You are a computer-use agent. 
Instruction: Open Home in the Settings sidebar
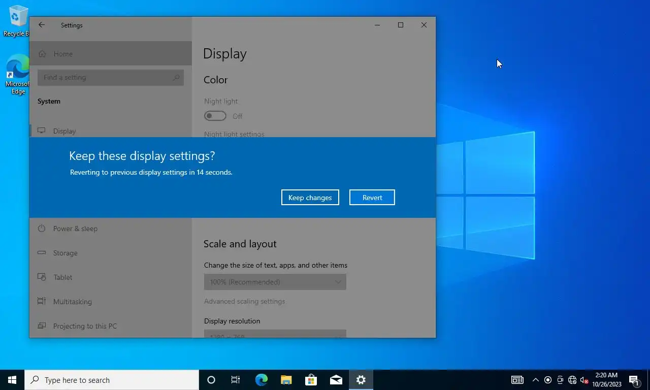click(x=111, y=54)
